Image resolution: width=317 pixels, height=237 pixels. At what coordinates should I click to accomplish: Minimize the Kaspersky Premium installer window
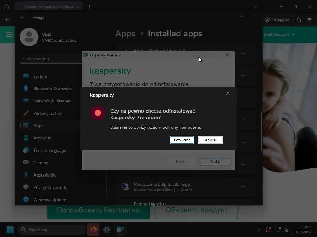pyautogui.click(x=199, y=55)
